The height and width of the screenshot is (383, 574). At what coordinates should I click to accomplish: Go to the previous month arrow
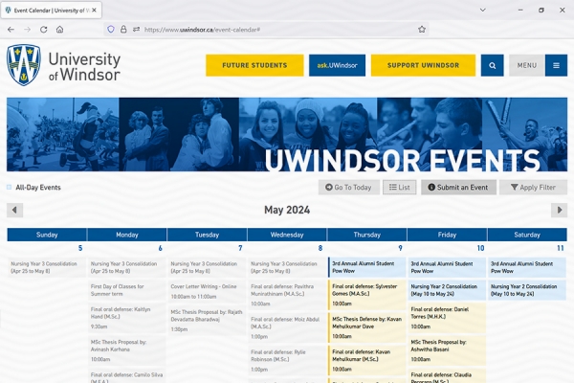[15, 211]
